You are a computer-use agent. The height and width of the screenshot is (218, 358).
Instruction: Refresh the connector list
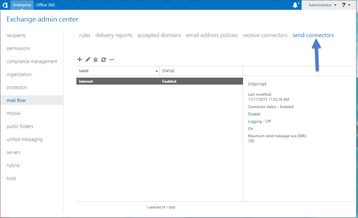(x=104, y=60)
